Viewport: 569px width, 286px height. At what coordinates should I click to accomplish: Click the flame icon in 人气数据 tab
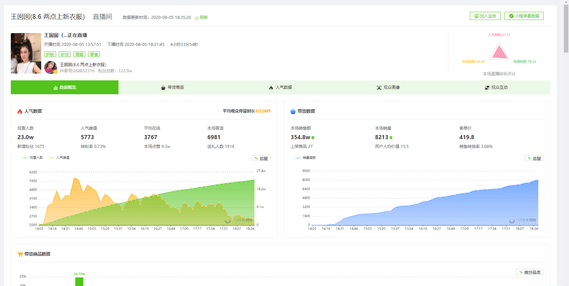pos(271,88)
